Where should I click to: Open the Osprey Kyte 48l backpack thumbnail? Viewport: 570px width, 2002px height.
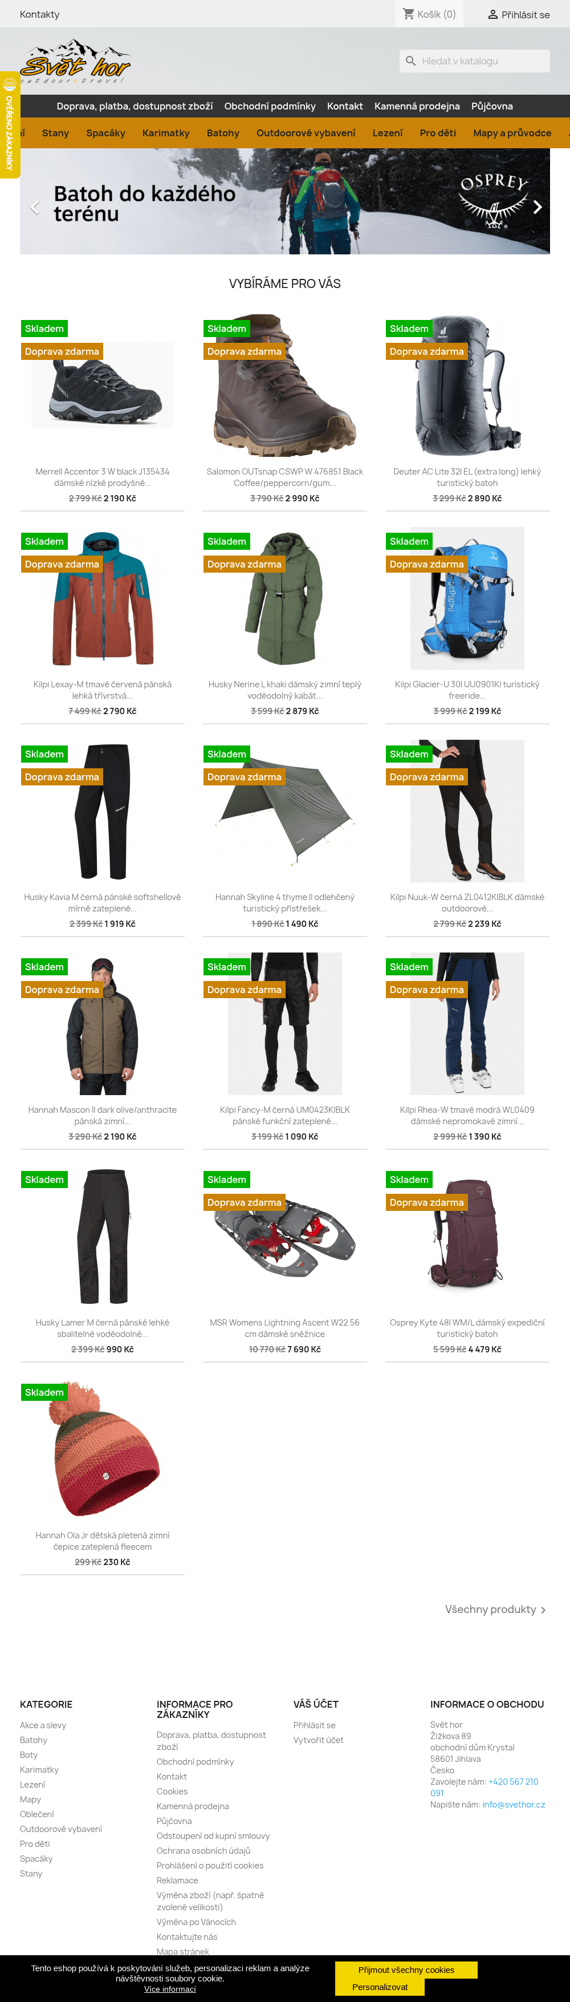467,1235
